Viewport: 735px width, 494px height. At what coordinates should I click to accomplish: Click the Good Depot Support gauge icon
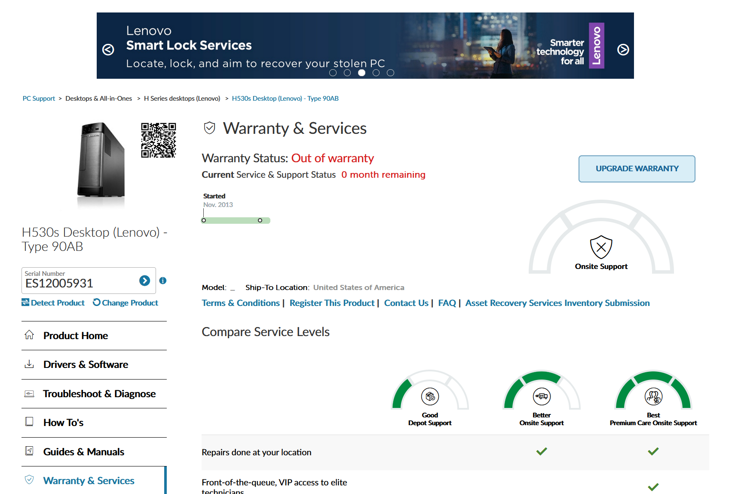click(x=430, y=396)
